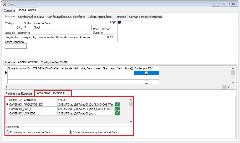Check the third Enviar por EDI checkbox
The image size is (240, 143).
[146, 82]
